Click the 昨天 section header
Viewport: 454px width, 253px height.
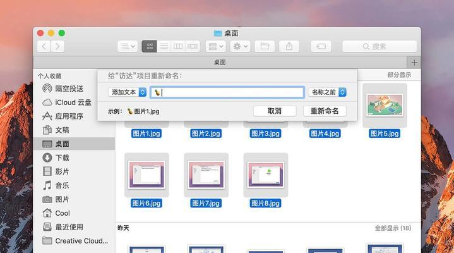tap(123, 228)
